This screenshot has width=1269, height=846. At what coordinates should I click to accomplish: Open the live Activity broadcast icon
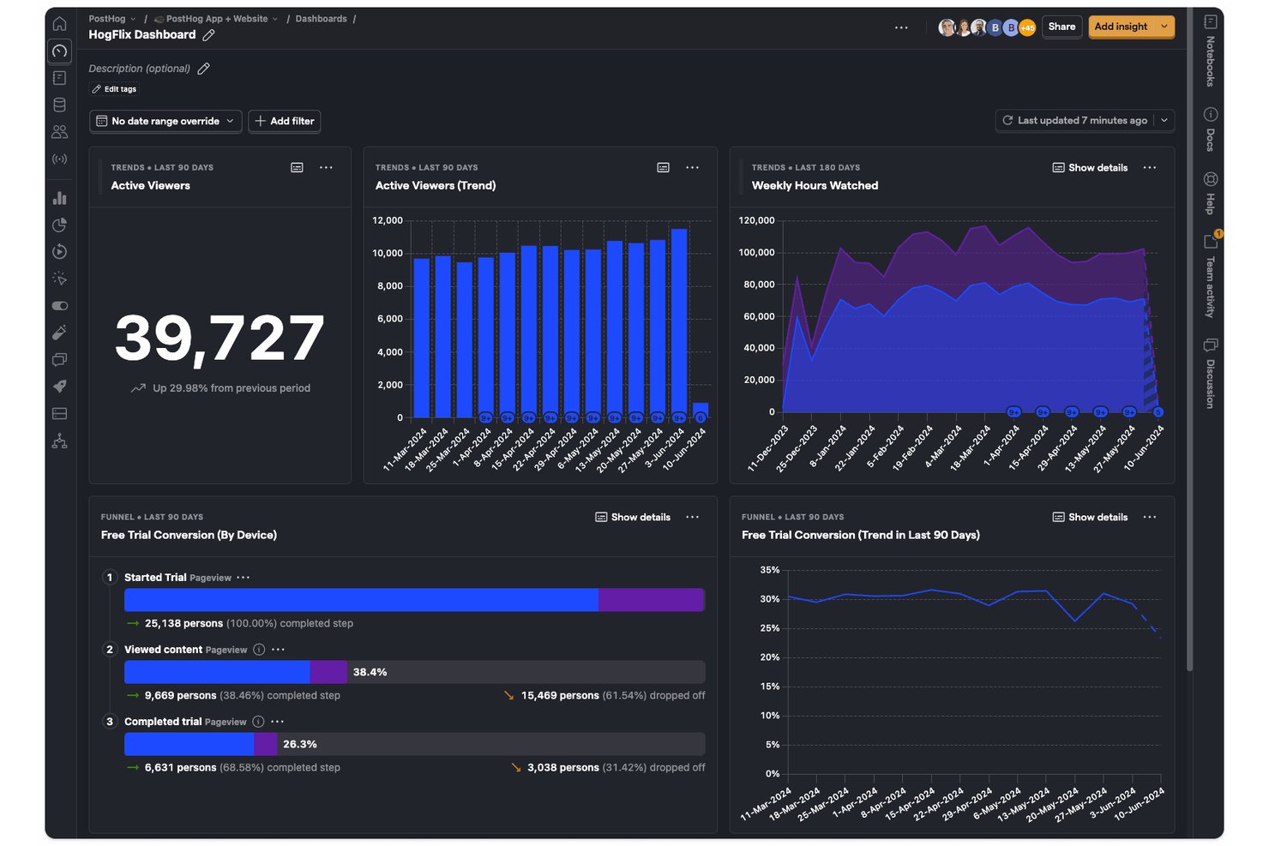coord(59,159)
